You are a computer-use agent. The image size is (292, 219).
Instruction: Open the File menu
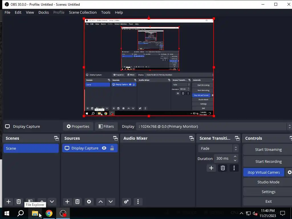point(7,12)
